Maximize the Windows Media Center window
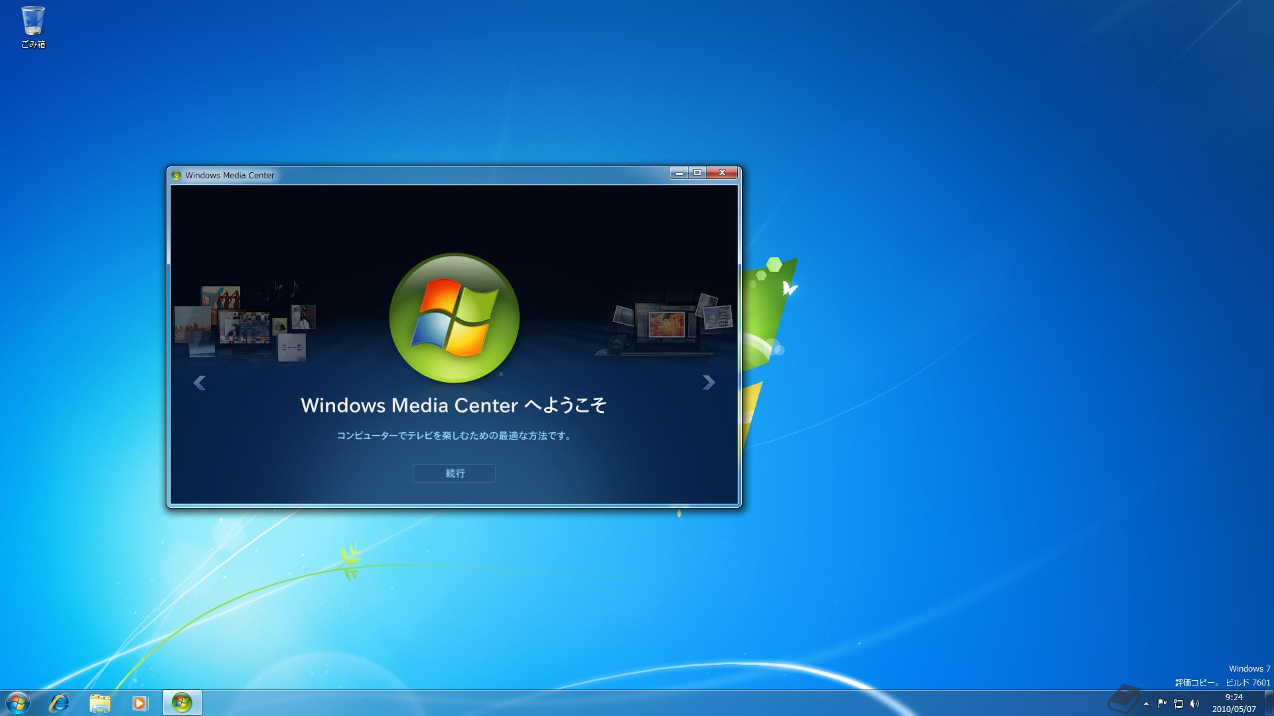This screenshot has height=716, width=1274. pyautogui.click(x=697, y=173)
